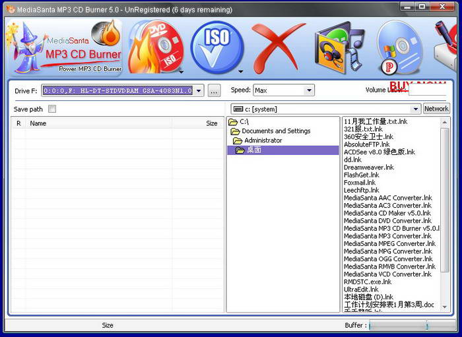
Task: Select UltraEdit.lnk file
Action: click(x=361, y=290)
